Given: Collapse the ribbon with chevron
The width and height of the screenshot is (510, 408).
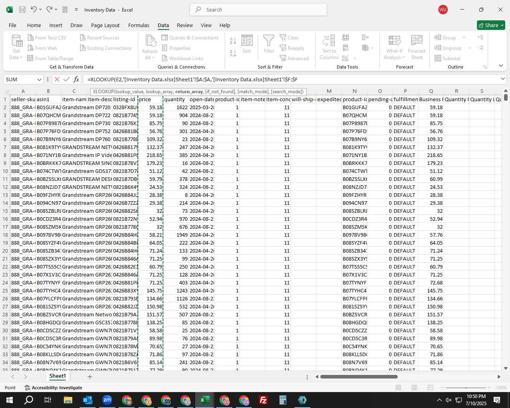Looking at the screenshot, I should coord(501,66).
